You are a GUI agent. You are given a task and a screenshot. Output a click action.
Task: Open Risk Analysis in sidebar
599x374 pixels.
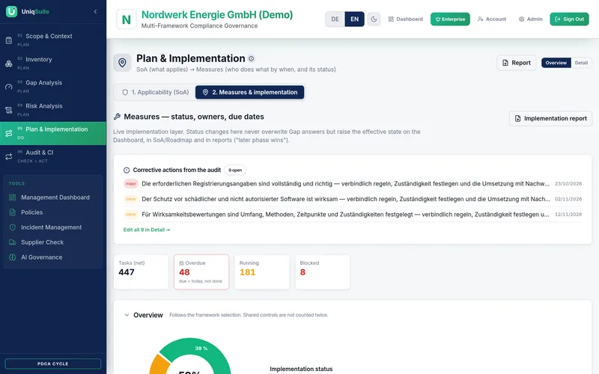pyautogui.click(x=53, y=109)
